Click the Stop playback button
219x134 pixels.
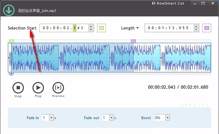18,88
